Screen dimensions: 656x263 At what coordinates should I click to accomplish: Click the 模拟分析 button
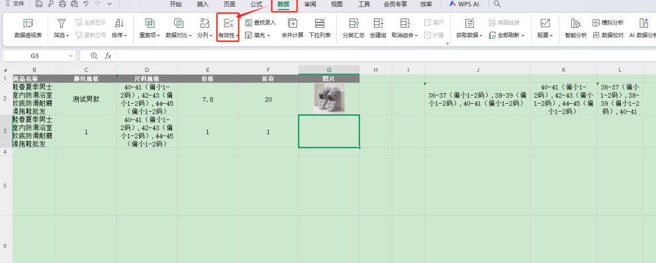point(608,22)
